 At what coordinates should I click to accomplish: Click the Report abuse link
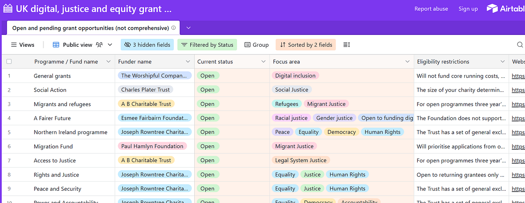[431, 9]
